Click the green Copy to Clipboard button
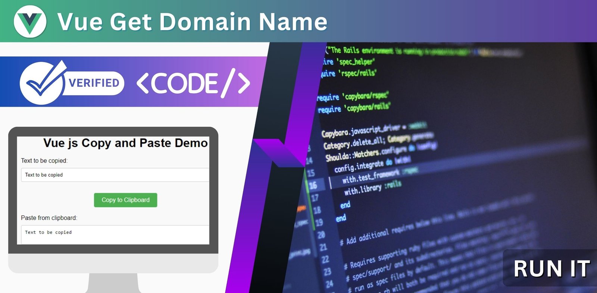597x293 pixels. pos(125,200)
